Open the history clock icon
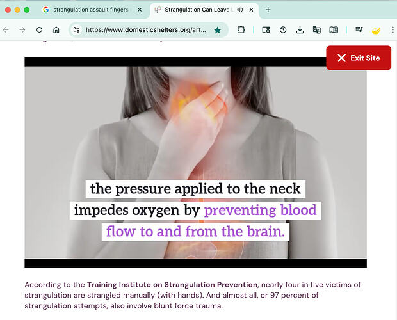 click(283, 30)
